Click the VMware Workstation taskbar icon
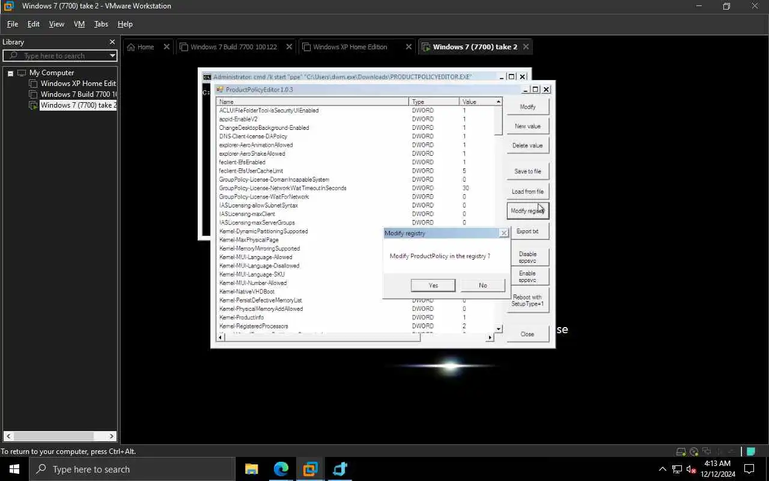This screenshot has width=769, height=481. [311, 470]
